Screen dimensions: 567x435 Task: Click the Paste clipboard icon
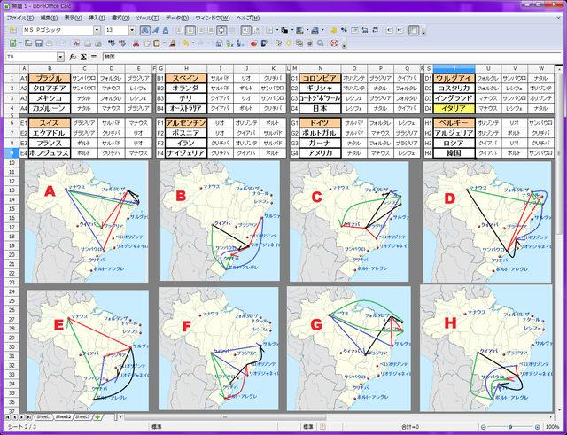(157, 43)
